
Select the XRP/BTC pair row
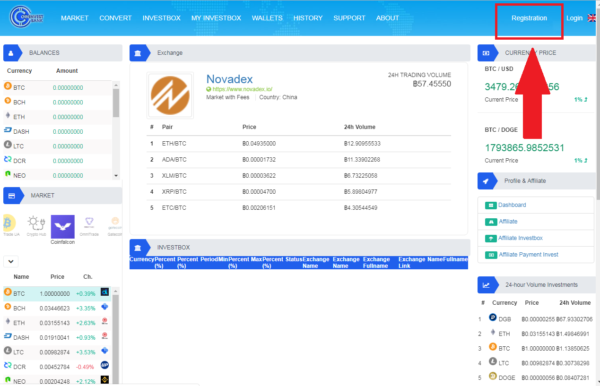(x=299, y=192)
